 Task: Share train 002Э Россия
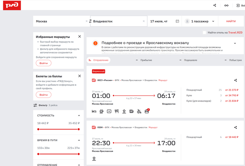pos(235,80)
